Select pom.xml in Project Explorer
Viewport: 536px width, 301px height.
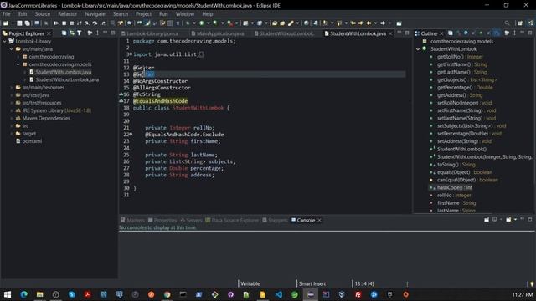coord(32,141)
